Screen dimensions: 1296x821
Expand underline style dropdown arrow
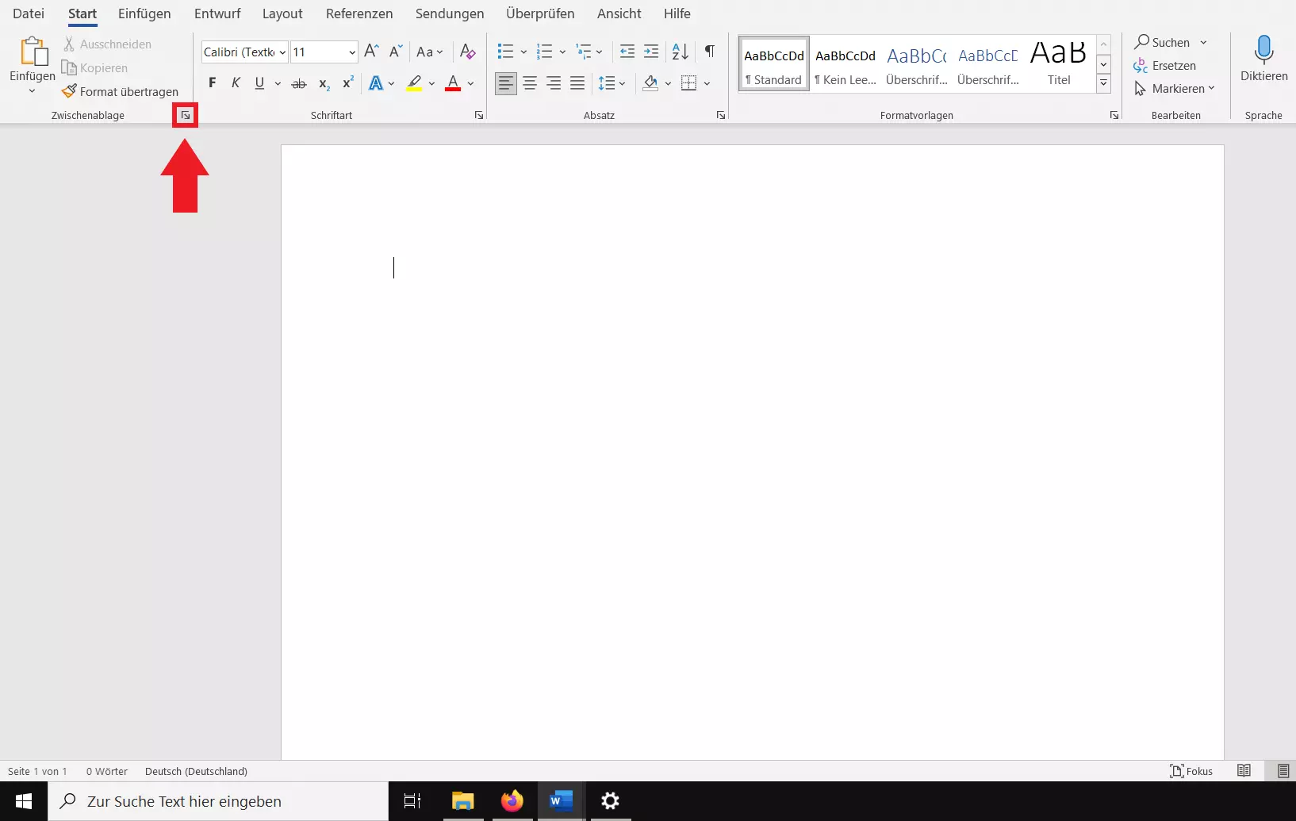(278, 83)
